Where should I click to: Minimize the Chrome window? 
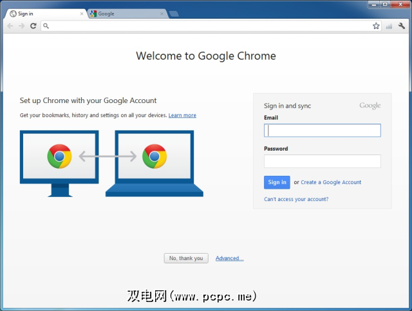click(374, 5)
